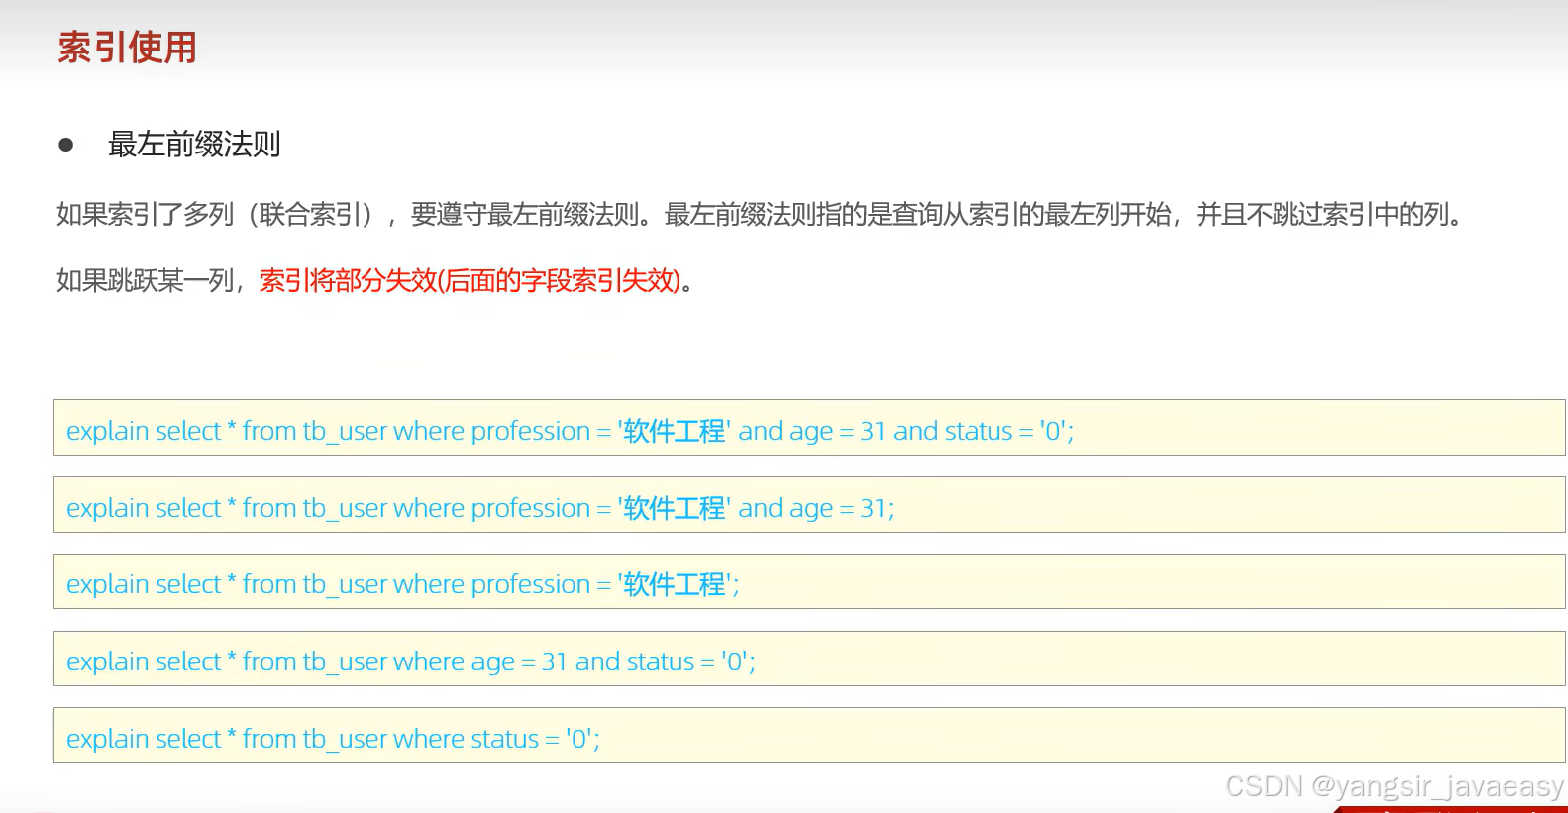Select the query where only status = '0'
1568x813 pixels.
[x=809, y=736]
